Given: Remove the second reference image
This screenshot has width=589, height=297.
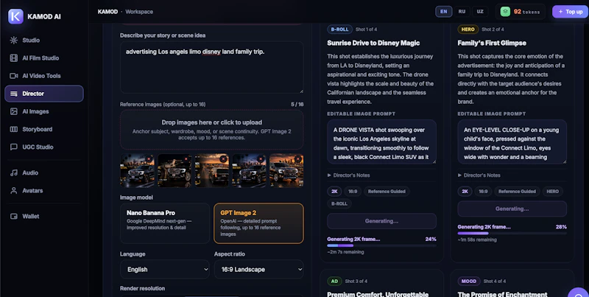Looking at the screenshot, I should [186, 159].
